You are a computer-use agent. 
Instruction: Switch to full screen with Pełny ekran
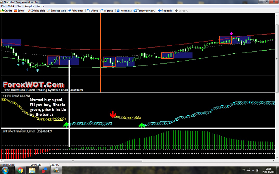coord(76,11)
